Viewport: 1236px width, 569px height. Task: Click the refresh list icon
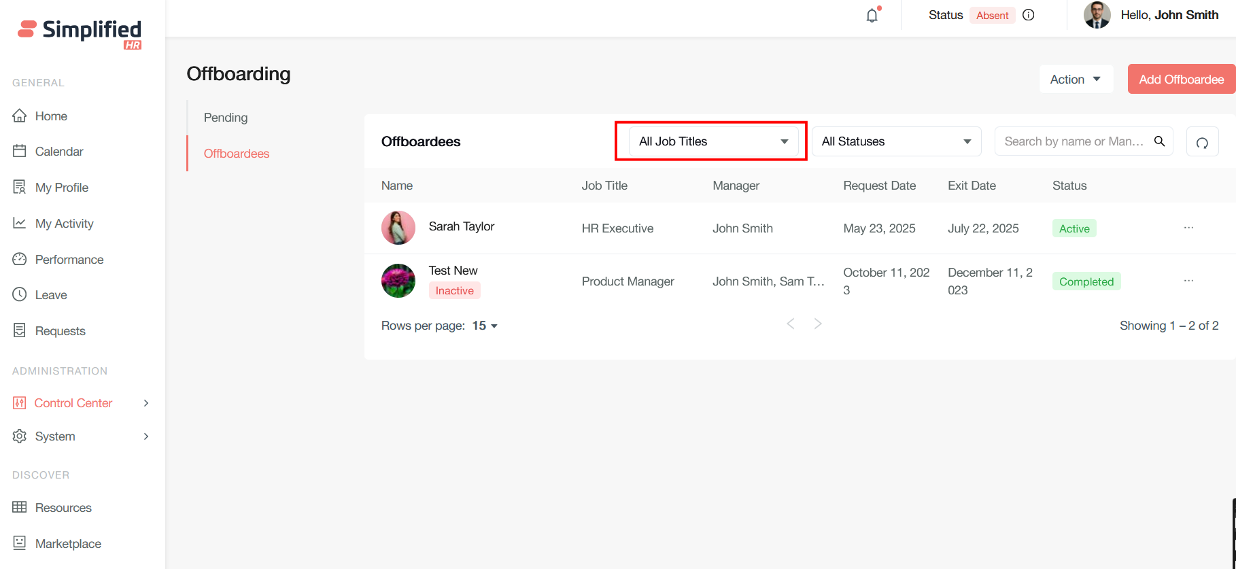[1202, 142]
